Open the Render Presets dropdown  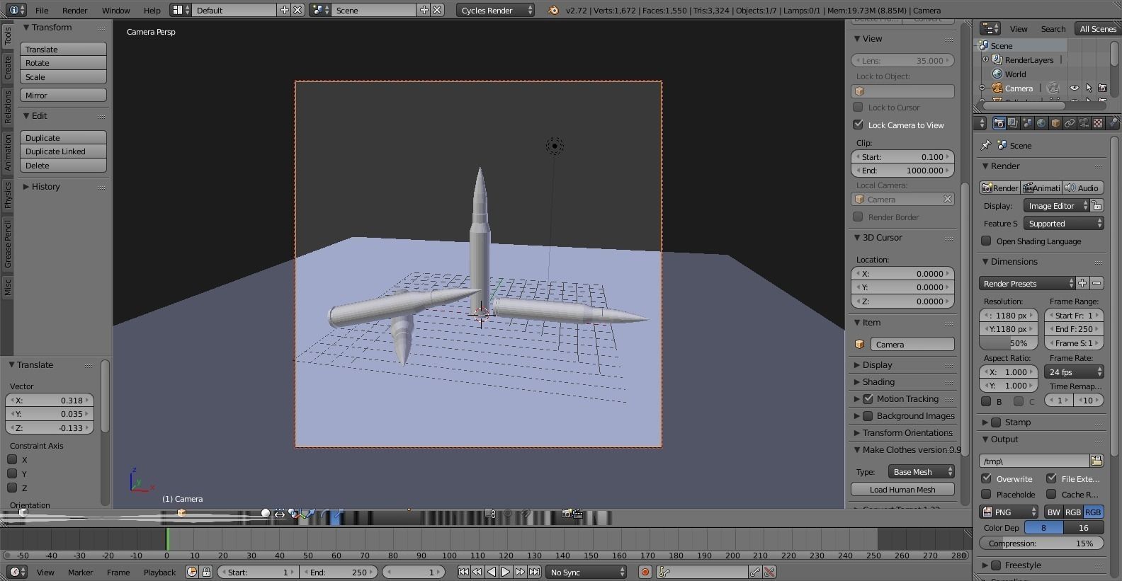click(1027, 283)
